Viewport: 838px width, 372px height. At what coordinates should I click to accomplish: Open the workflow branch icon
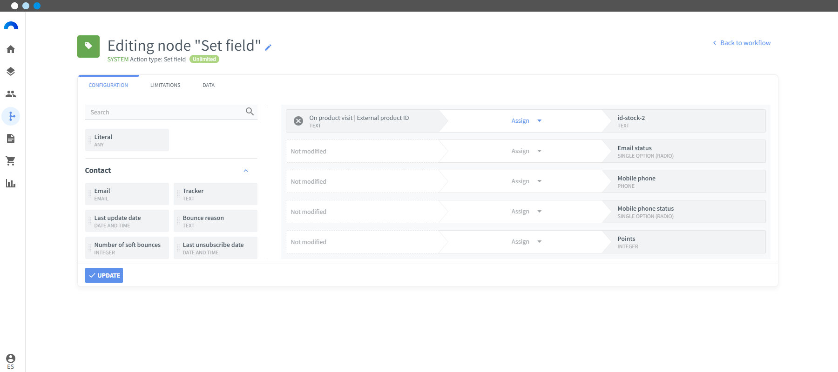11,116
